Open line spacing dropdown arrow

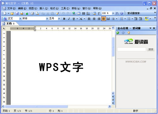[117, 19]
